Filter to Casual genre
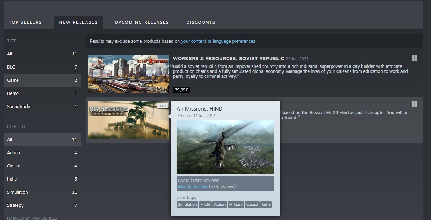Viewport: 431px width, 220px height. pyautogui.click(x=42, y=166)
